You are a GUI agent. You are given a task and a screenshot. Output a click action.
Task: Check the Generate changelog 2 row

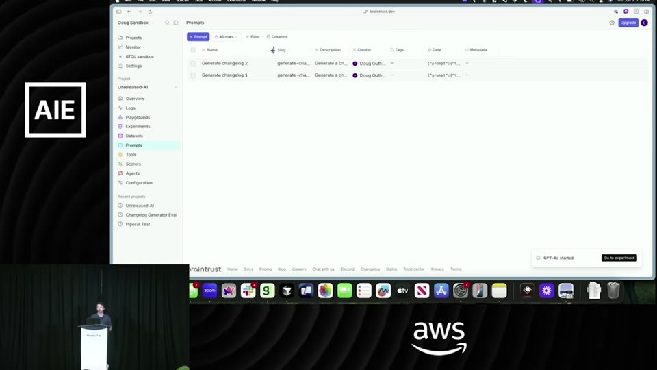(193, 63)
